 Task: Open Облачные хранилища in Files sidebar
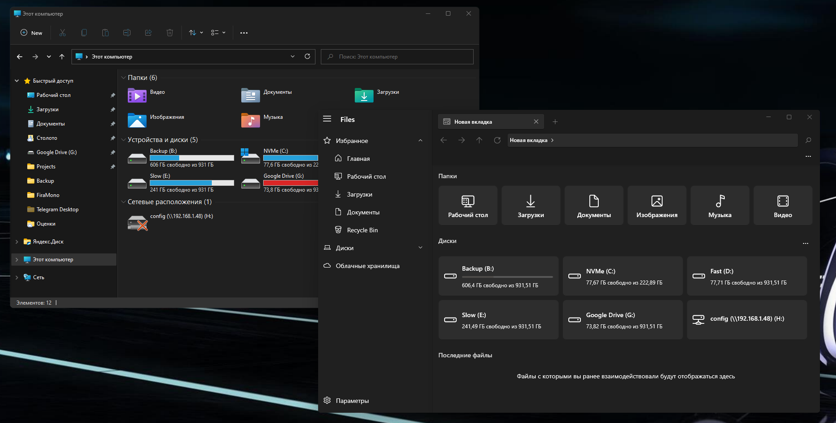367,266
